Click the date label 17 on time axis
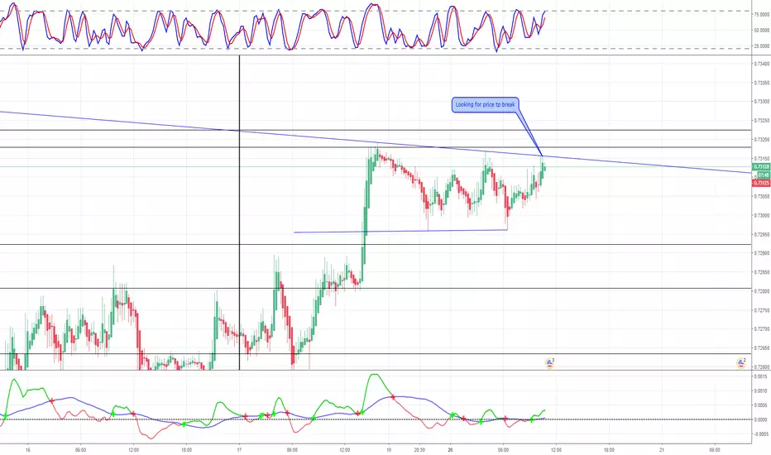The height and width of the screenshot is (455, 771). pyautogui.click(x=239, y=449)
